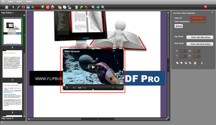
Task: Select the arrow pointer tool
Action: coord(13,7)
